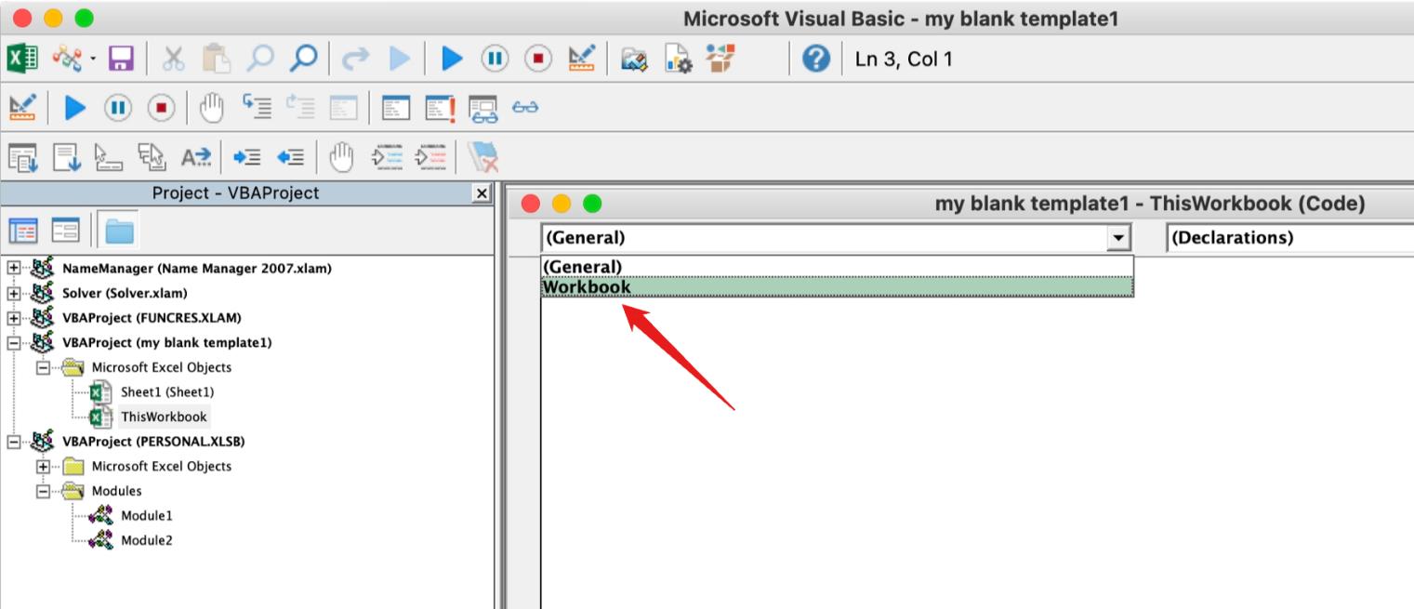Run macro using Play icon in second toolbar row
The height and width of the screenshot is (609, 1414).
[x=74, y=108]
